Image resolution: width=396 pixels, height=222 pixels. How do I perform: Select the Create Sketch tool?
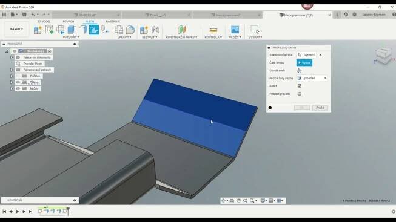pos(49,30)
